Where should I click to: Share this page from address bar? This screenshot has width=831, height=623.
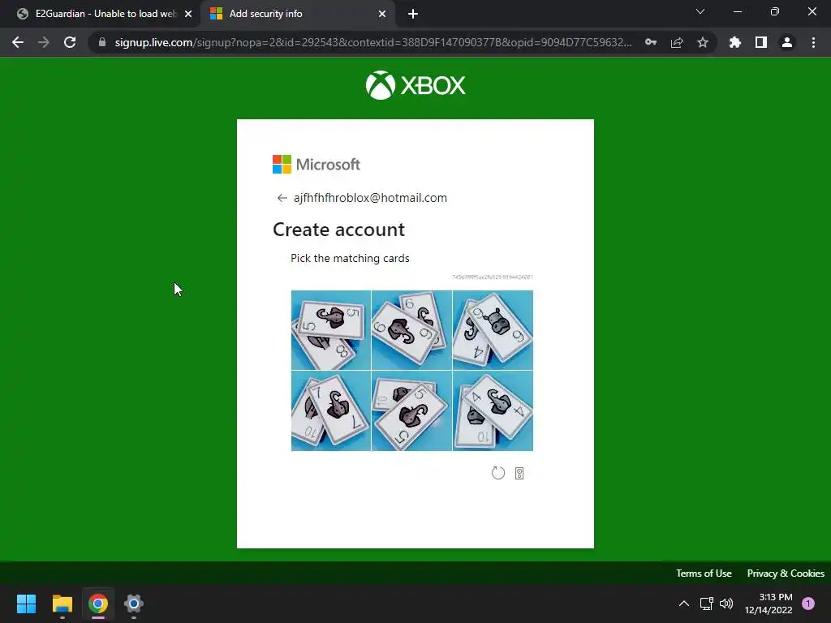tap(677, 42)
